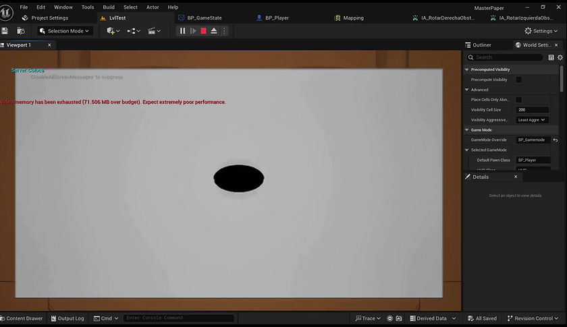Open the Default Pawn Class dropdown
The width and height of the screenshot is (567, 327).
click(533, 160)
